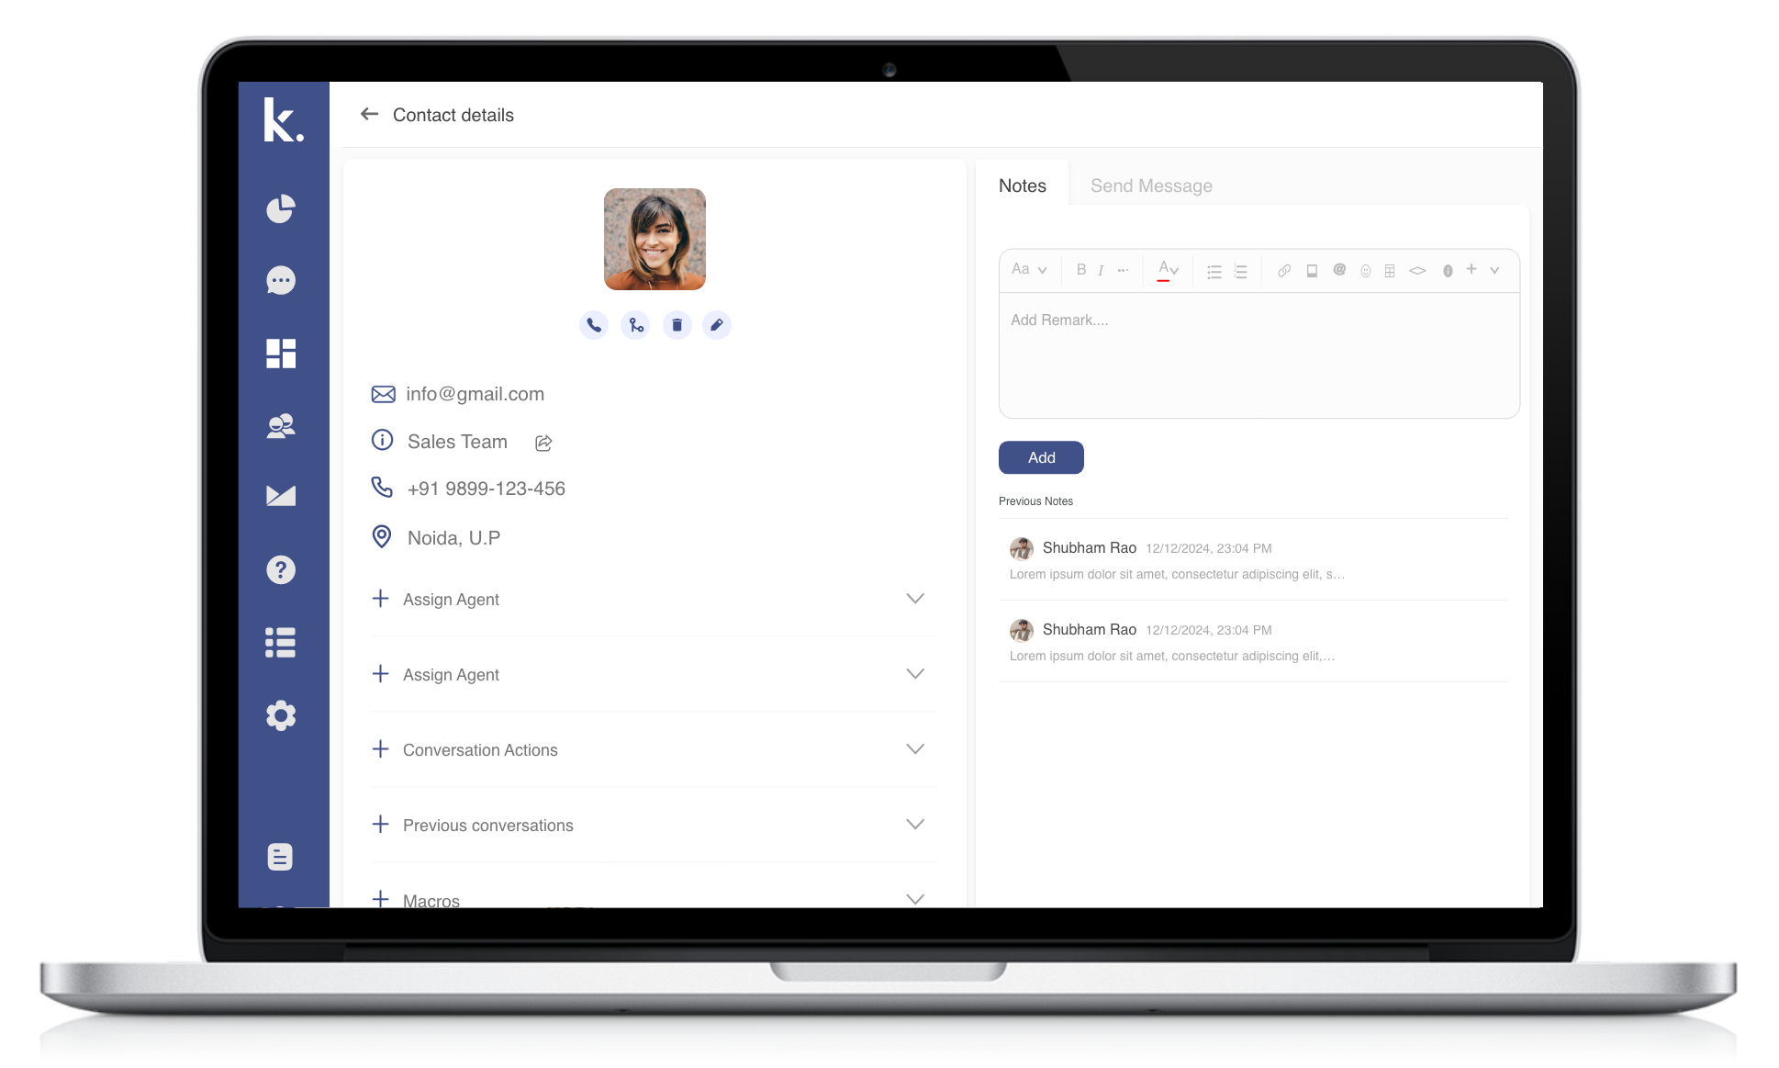
Task: Open the dashboard grid sidebar icon
Action: [281, 354]
